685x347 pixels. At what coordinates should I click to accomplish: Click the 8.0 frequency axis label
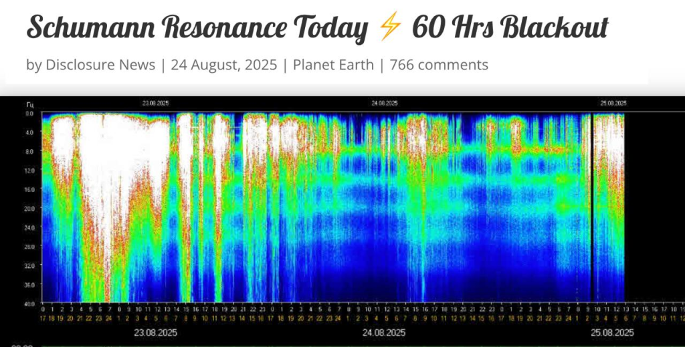[29, 152]
